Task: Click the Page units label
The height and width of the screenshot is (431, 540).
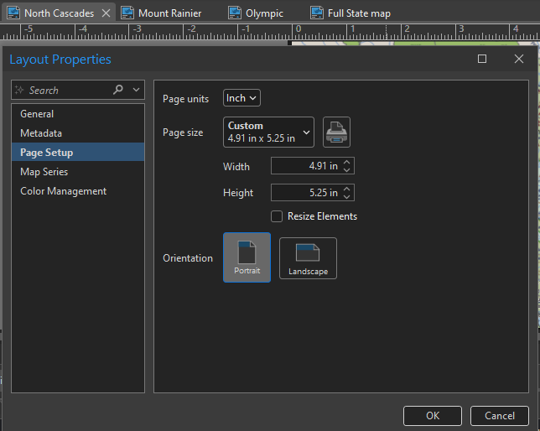Action: (185, 99)
